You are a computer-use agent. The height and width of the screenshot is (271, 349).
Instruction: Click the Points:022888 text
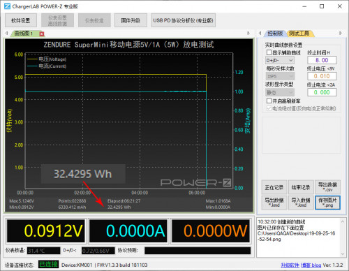pyautogui.click(x=72, y=200)
